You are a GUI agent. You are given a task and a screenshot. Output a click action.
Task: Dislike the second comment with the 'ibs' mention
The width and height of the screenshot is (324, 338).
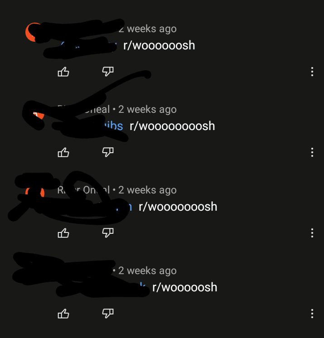tap(108, 152)
